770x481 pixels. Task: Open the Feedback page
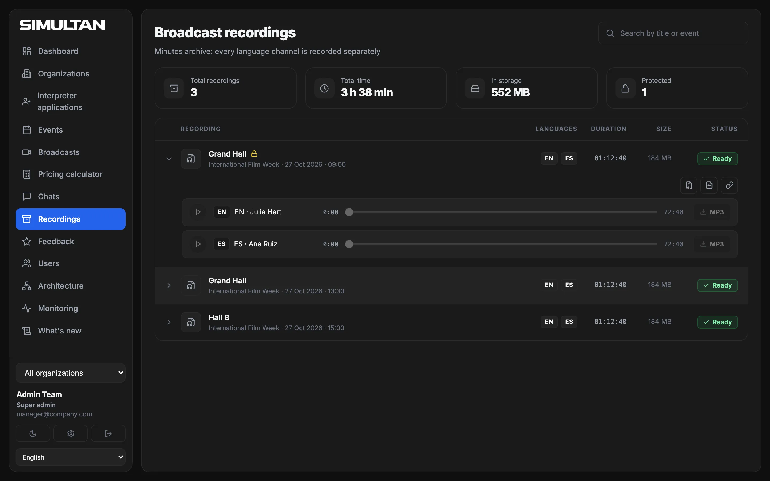click(70, 242)
